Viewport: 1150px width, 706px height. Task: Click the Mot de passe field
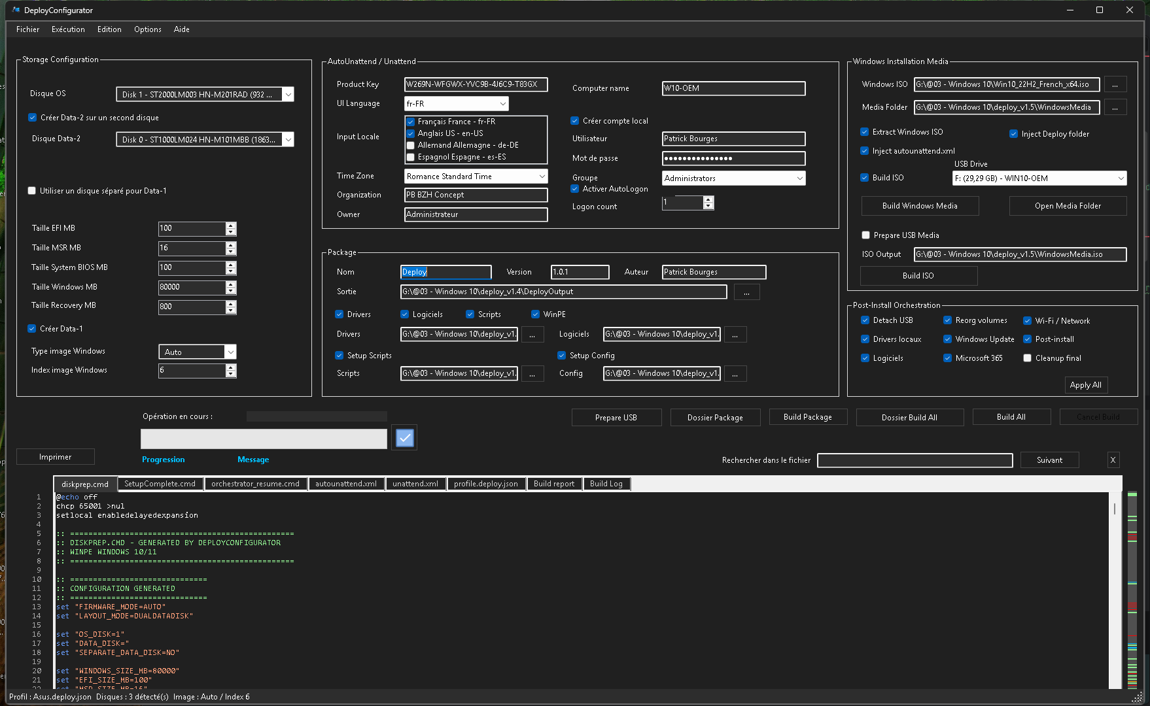coord(733,159)
